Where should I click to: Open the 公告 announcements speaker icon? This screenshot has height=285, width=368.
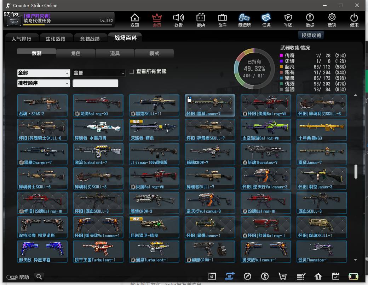coord(178,20)
